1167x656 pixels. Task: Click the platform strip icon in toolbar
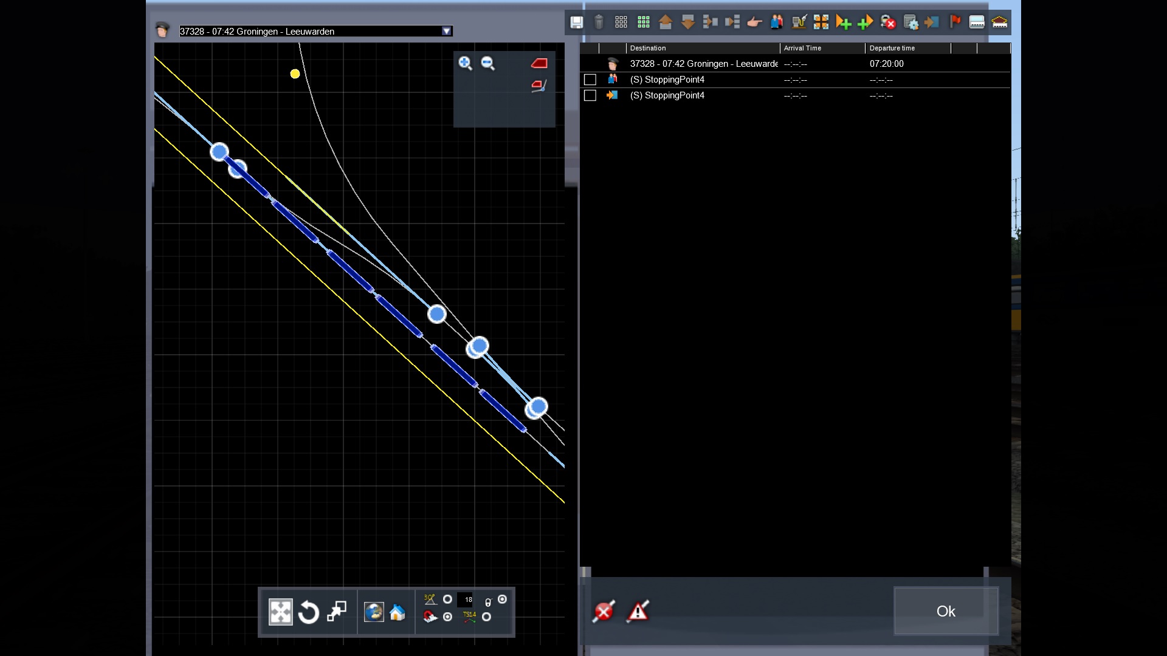(x=977, y=22)
